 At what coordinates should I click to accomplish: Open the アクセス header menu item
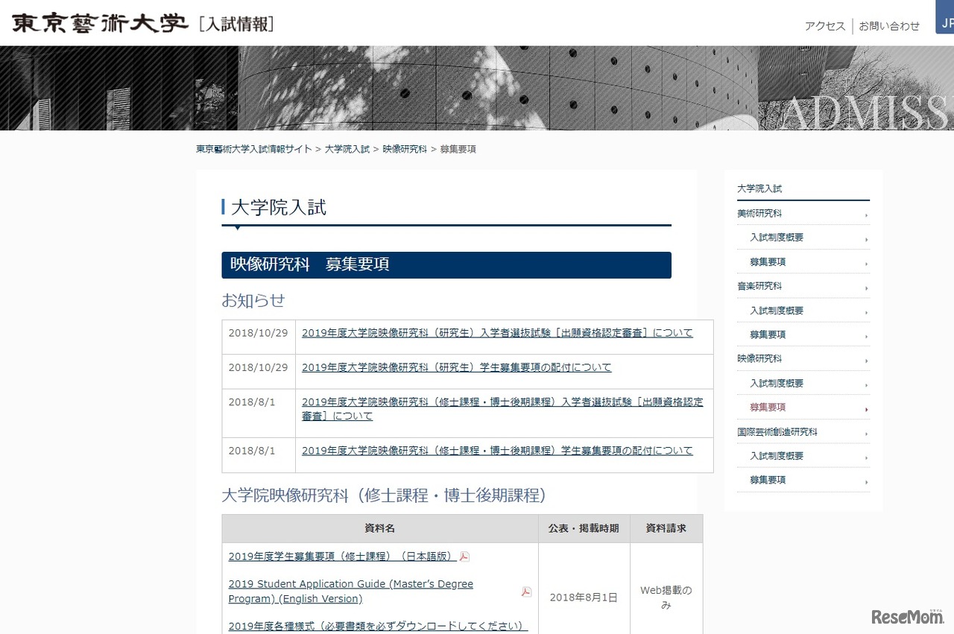pos(824,26)
